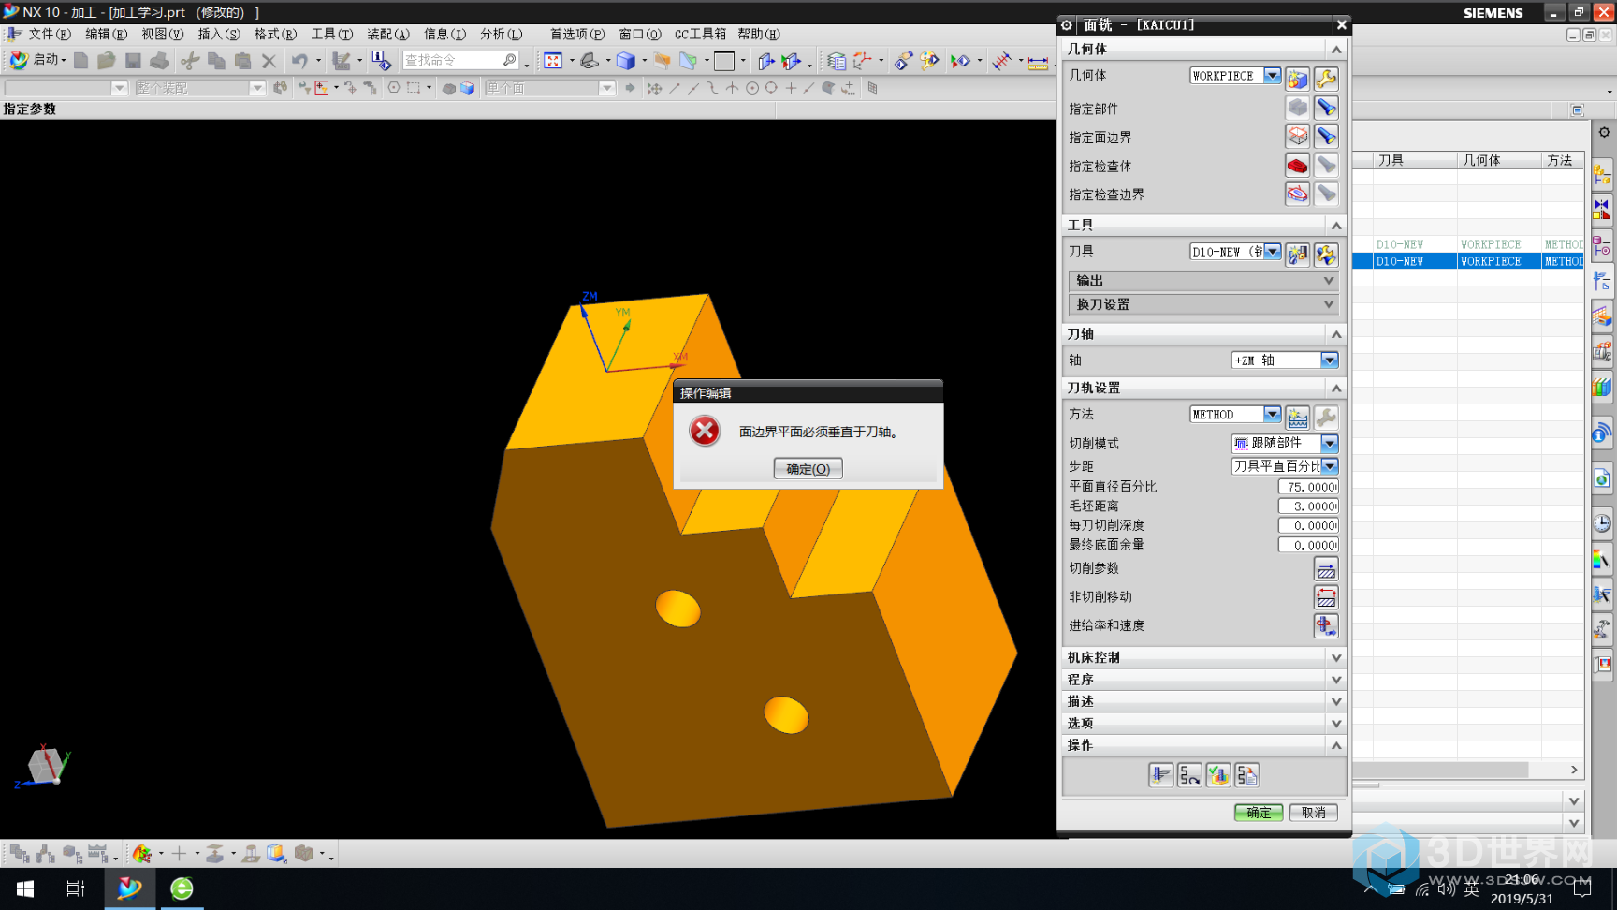This screenshot has width=1617, height=910.
Task: Click the generate toolpath icon under 操作
Action: [x=1160, y=775]
